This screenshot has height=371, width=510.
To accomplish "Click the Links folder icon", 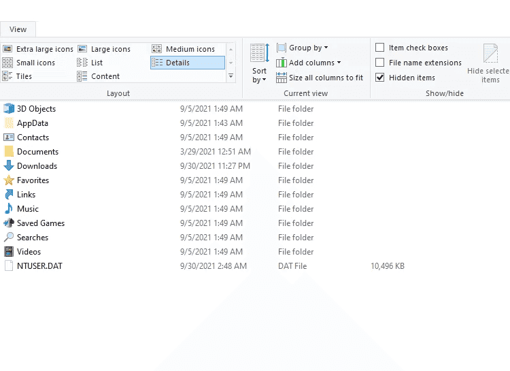I will [9, 195].
